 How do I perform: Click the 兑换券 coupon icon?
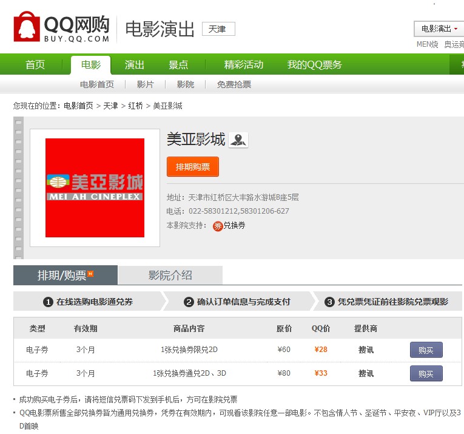pos(218,226)
